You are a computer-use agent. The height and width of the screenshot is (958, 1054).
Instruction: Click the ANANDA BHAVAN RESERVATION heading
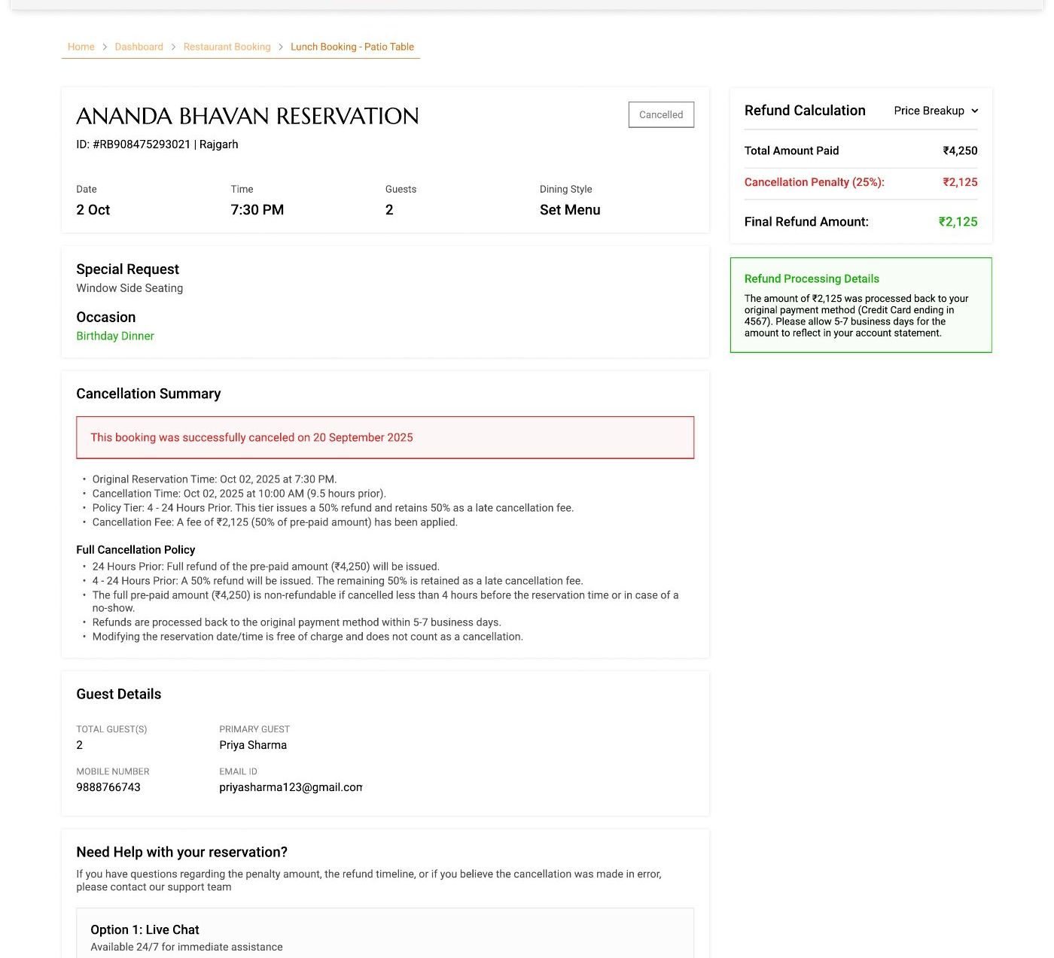(247, 116)
